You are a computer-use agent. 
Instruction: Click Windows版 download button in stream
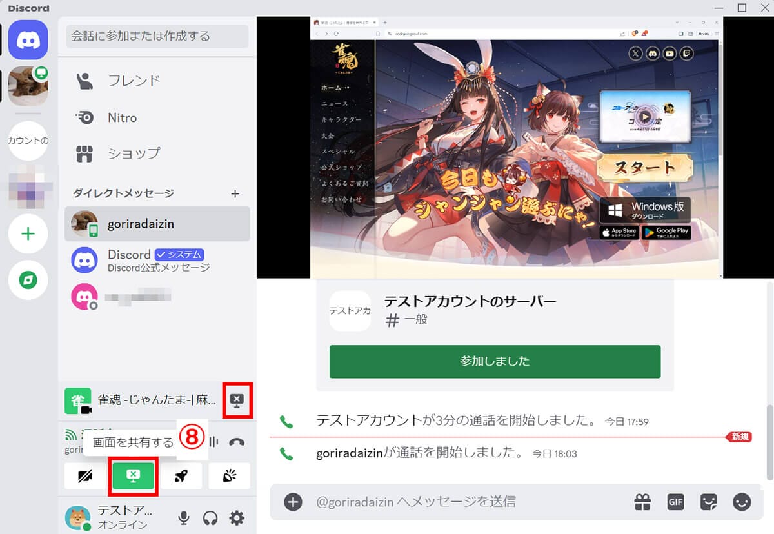(x=644, y=210)
